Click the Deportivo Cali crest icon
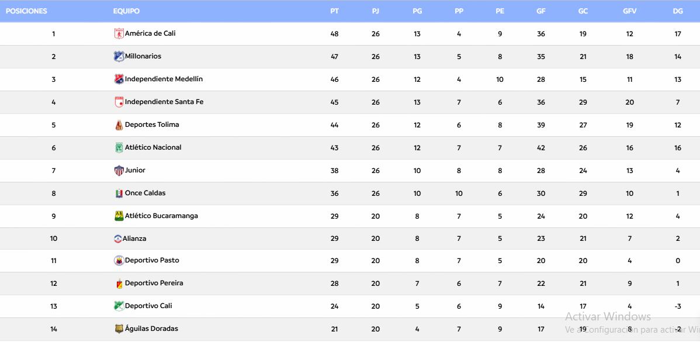The height and width of the screenshot is (342, 700). [119, 306]
